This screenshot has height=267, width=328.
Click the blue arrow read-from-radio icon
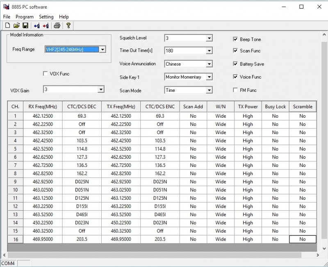pos(37,25)
